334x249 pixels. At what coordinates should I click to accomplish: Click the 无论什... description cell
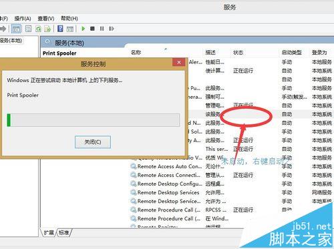pyautogui.click(x=214, y=166)
